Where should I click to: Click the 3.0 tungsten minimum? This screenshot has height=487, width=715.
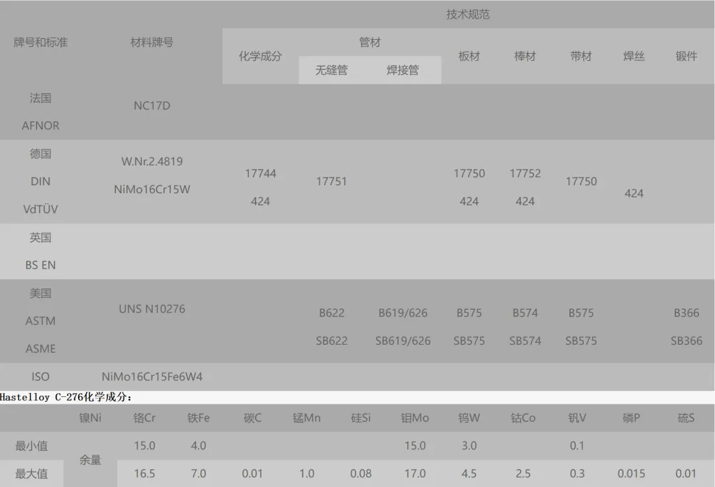469,446
